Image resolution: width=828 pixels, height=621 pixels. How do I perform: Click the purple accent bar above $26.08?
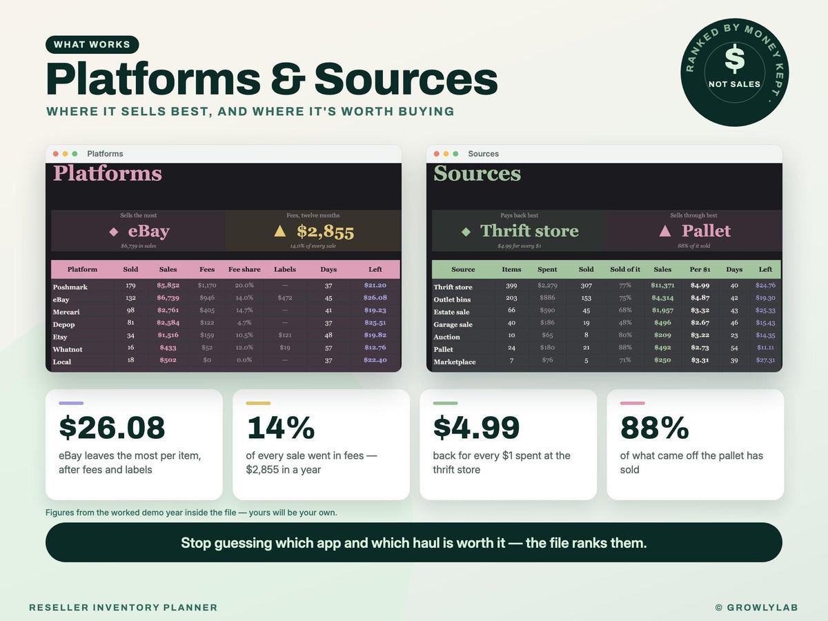(x=71, y=403)
